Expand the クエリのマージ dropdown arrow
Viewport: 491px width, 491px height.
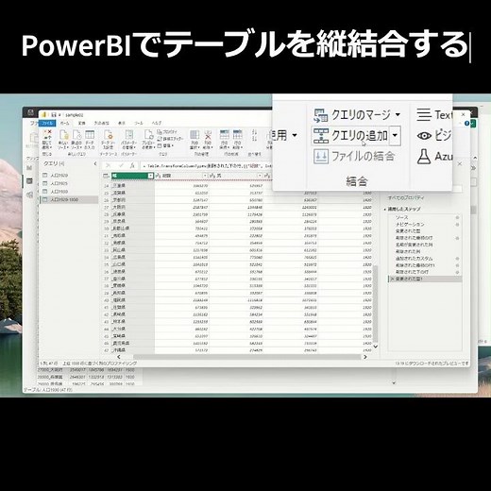pyautogui.click(x=398, y=115)
